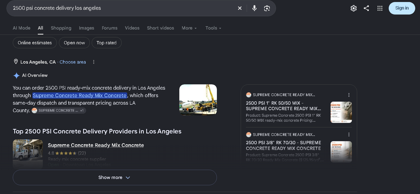This screenshot has width=420, height=194.
Task: Open three-dot menu for 2500 PSI 1" RK 50/50 card
Action: [349, 95]
